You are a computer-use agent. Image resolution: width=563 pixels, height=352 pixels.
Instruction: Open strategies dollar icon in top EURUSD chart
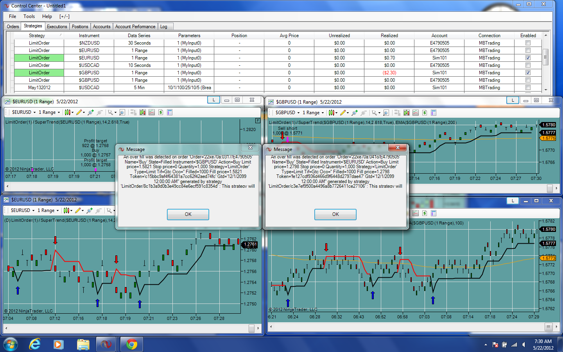161,112
